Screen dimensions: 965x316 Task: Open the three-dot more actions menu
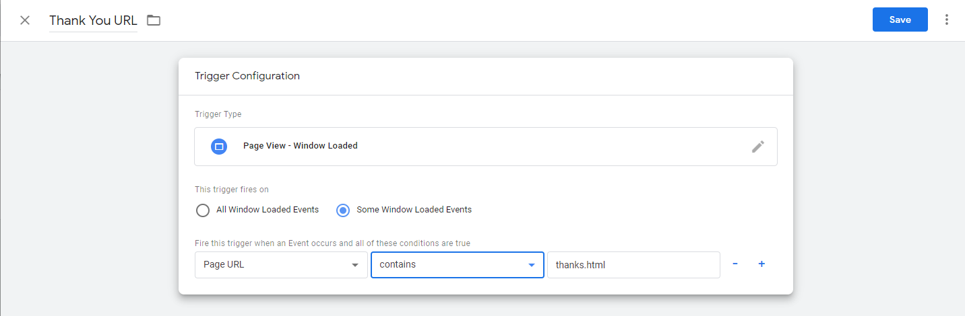(x=947, y=20)
